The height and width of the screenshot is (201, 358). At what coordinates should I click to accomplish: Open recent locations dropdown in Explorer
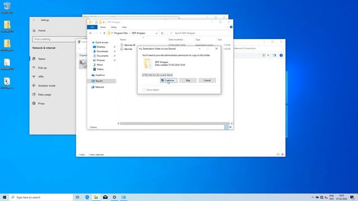pyautogui.click(x=101, y=33)
